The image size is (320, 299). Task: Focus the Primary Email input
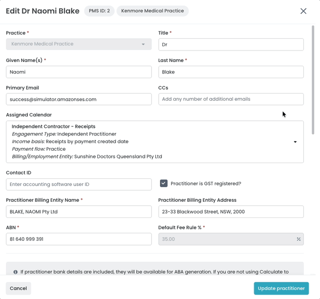(79, 99)
